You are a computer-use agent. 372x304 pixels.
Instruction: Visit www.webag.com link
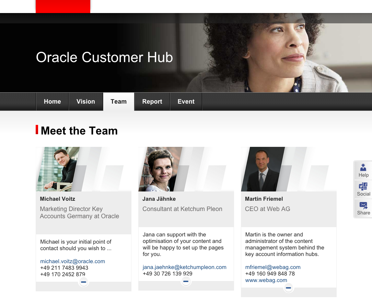[266, 280]
